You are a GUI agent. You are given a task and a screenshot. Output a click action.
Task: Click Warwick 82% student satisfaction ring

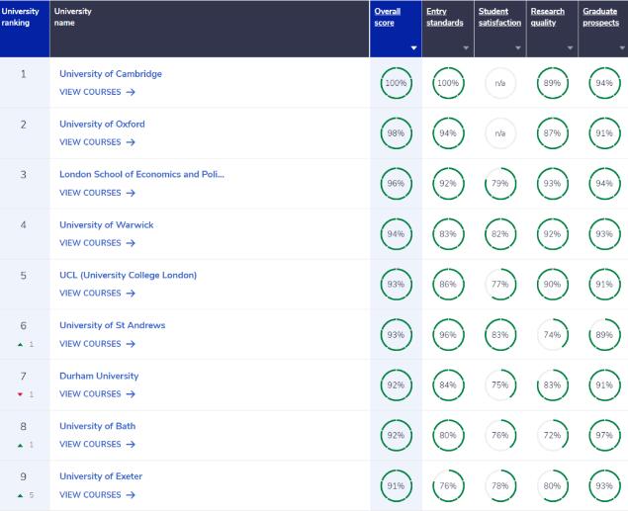pyautogui.click(x=500, y=234)
